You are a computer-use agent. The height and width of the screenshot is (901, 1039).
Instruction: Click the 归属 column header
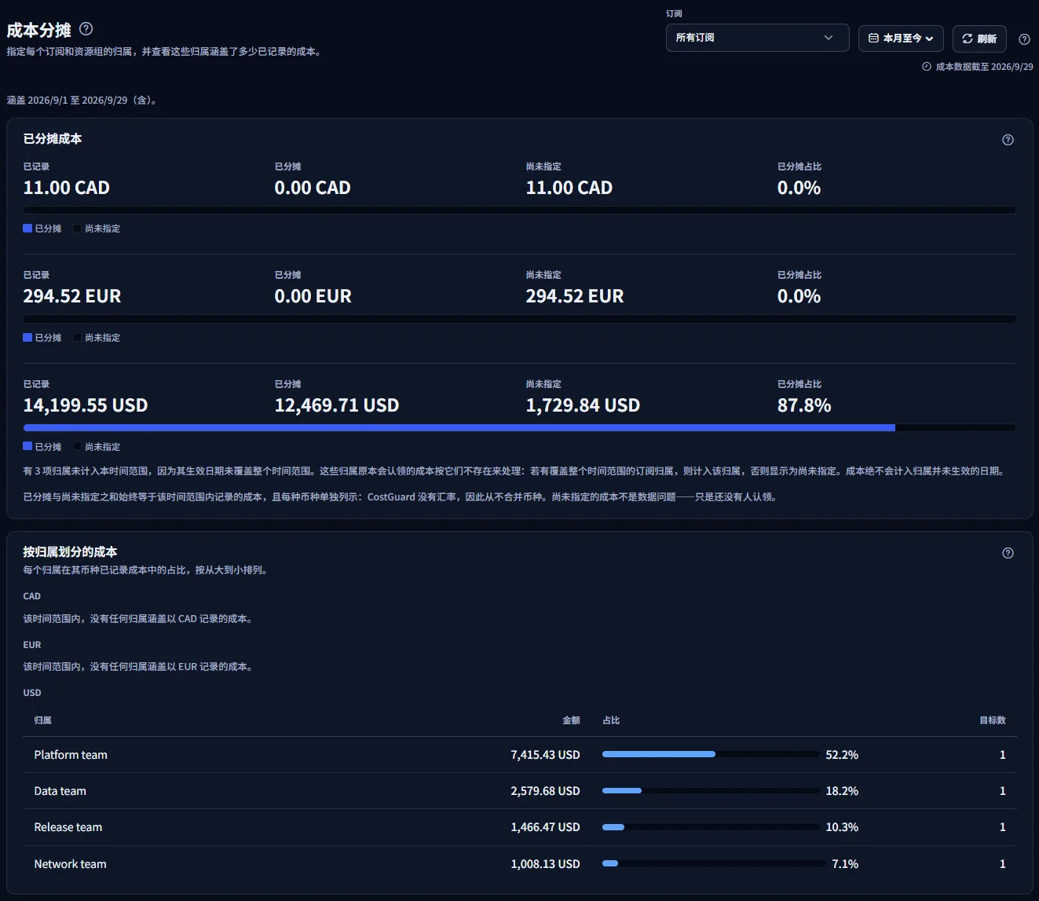click(42, 720)
